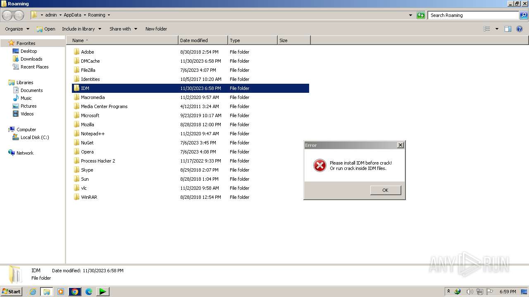Go back with the Back arrow button

click(x=7, y=15)
